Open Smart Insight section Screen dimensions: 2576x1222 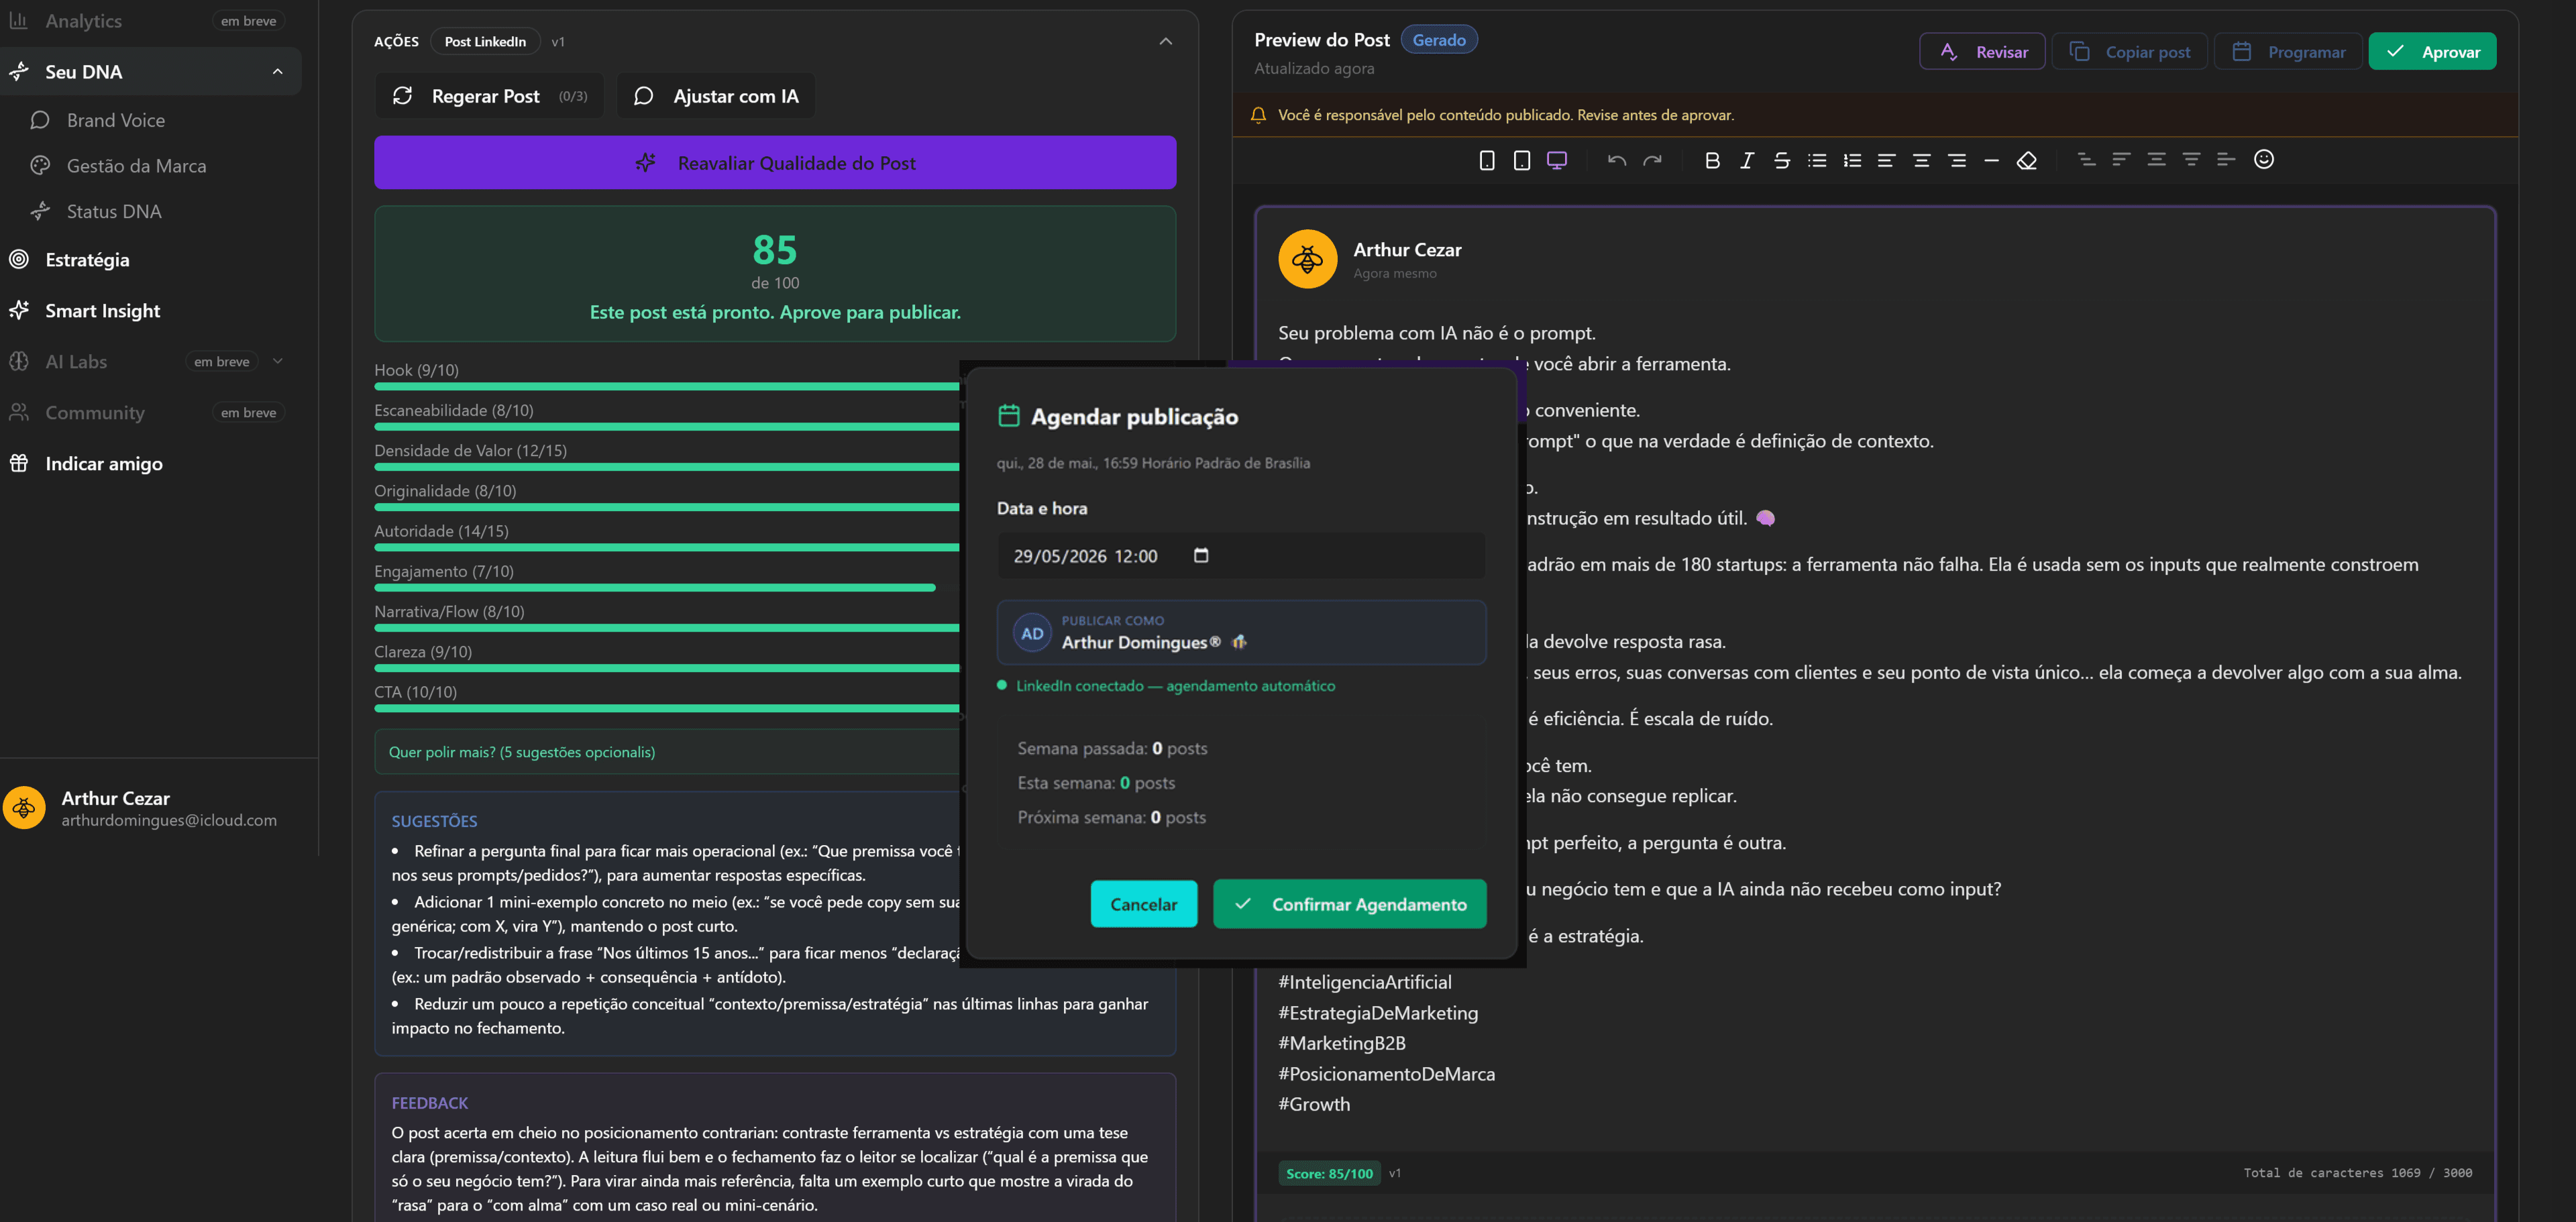[x=102, y=311]
